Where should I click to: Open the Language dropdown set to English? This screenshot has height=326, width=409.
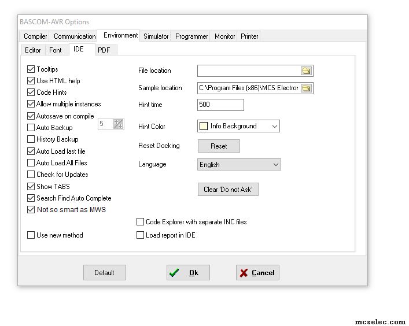(239, 165)
